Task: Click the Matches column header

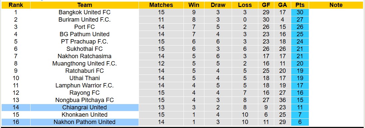Action: click(x=161, y=5)
